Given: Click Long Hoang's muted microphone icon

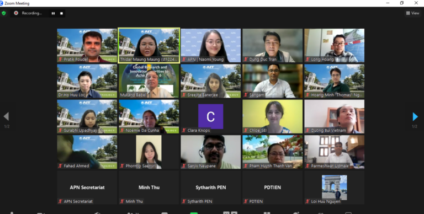Looking at the screenshot, I should coord(308,60).
